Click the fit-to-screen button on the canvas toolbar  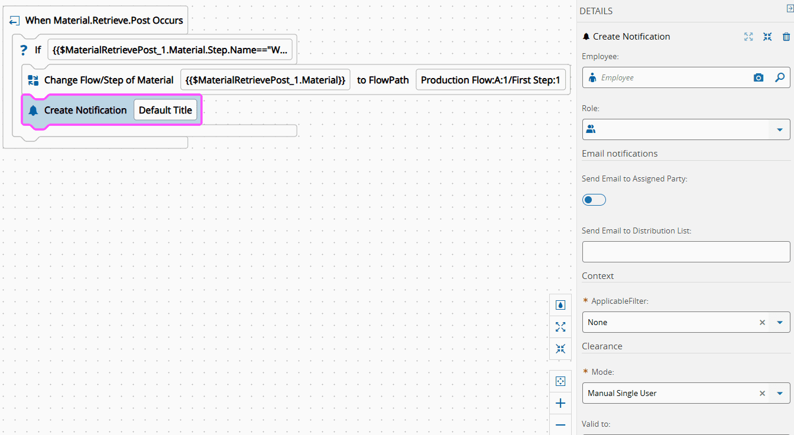click(560, 381)
